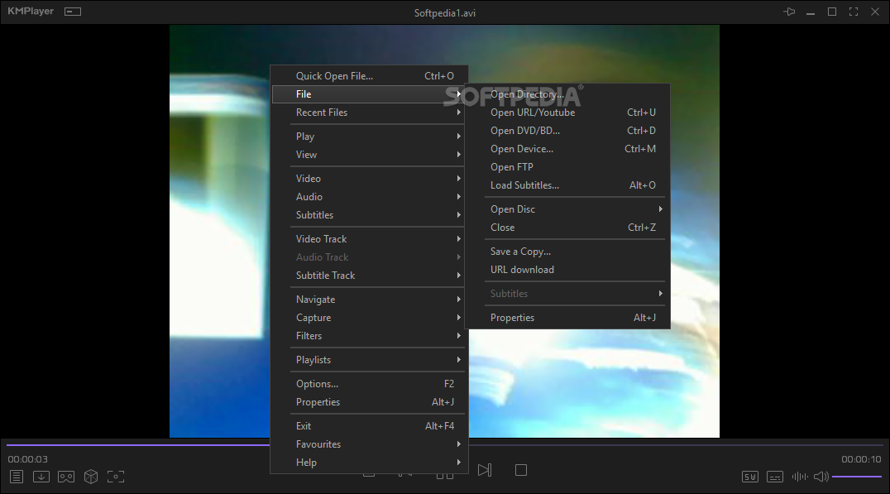Stop video playback

[x=521, y=470]
